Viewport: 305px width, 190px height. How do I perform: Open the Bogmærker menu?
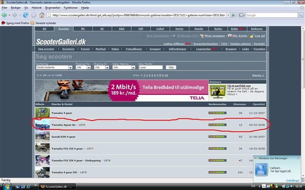click(x=52, y=8)
